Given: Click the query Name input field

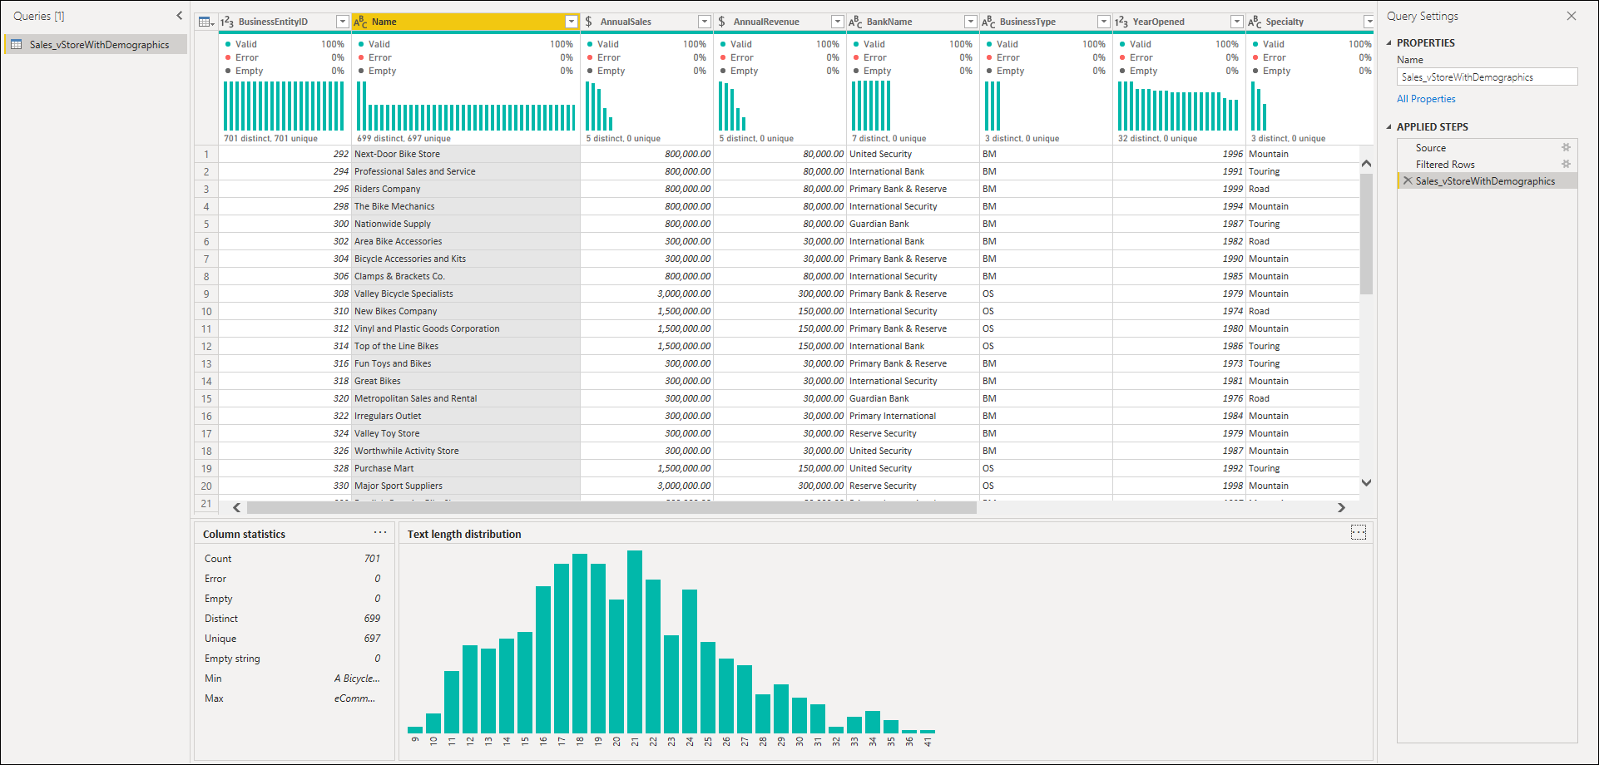Looking at the screenshot, I should pos(1487,77).
